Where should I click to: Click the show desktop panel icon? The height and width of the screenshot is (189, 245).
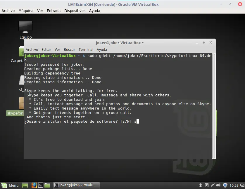tap(25, 185)
